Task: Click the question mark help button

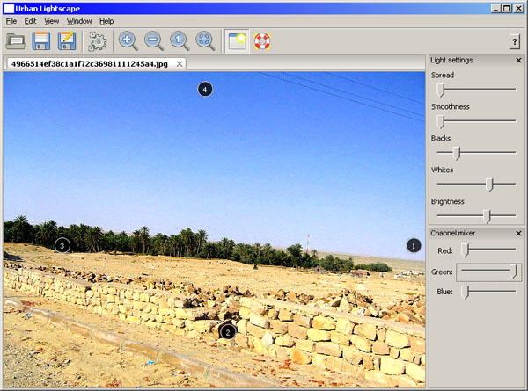Action: click(514, 41)
